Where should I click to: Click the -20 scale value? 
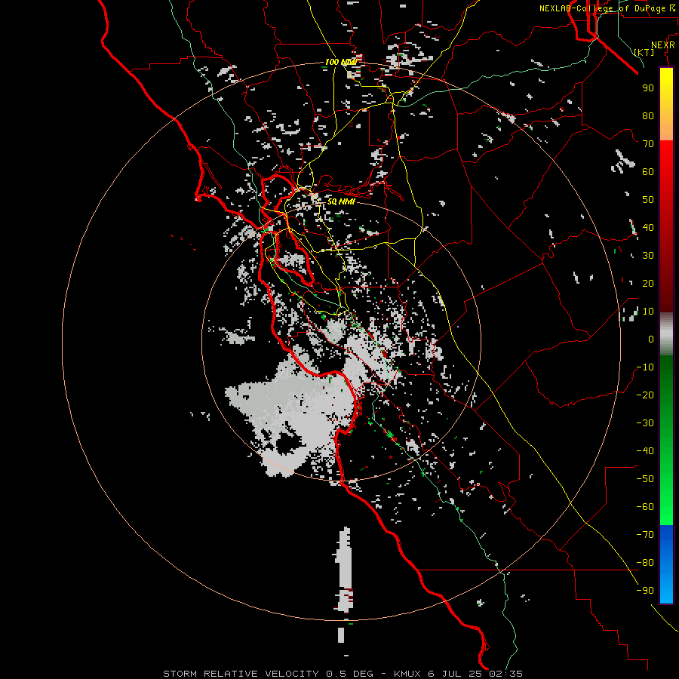645,395
